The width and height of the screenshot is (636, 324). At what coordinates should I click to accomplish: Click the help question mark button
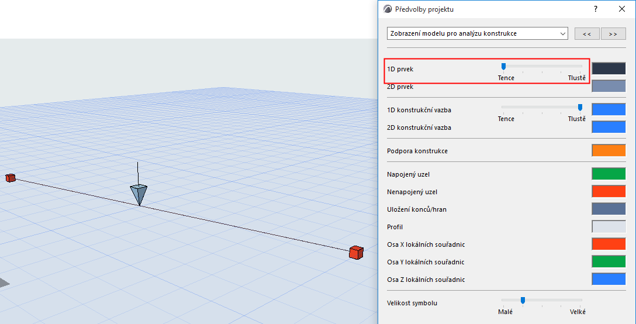point(596,9)
